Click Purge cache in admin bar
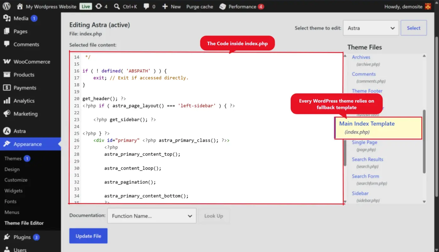This screenshot has height=252, width=439. 200,6
